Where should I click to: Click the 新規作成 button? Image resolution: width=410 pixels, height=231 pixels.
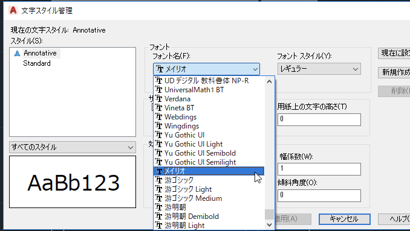point(394,72)
